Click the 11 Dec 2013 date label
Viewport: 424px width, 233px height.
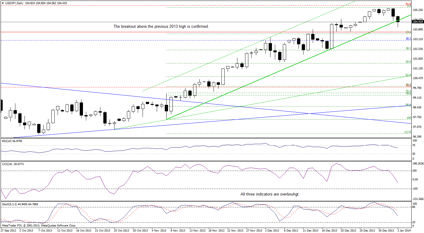[311, 230]
